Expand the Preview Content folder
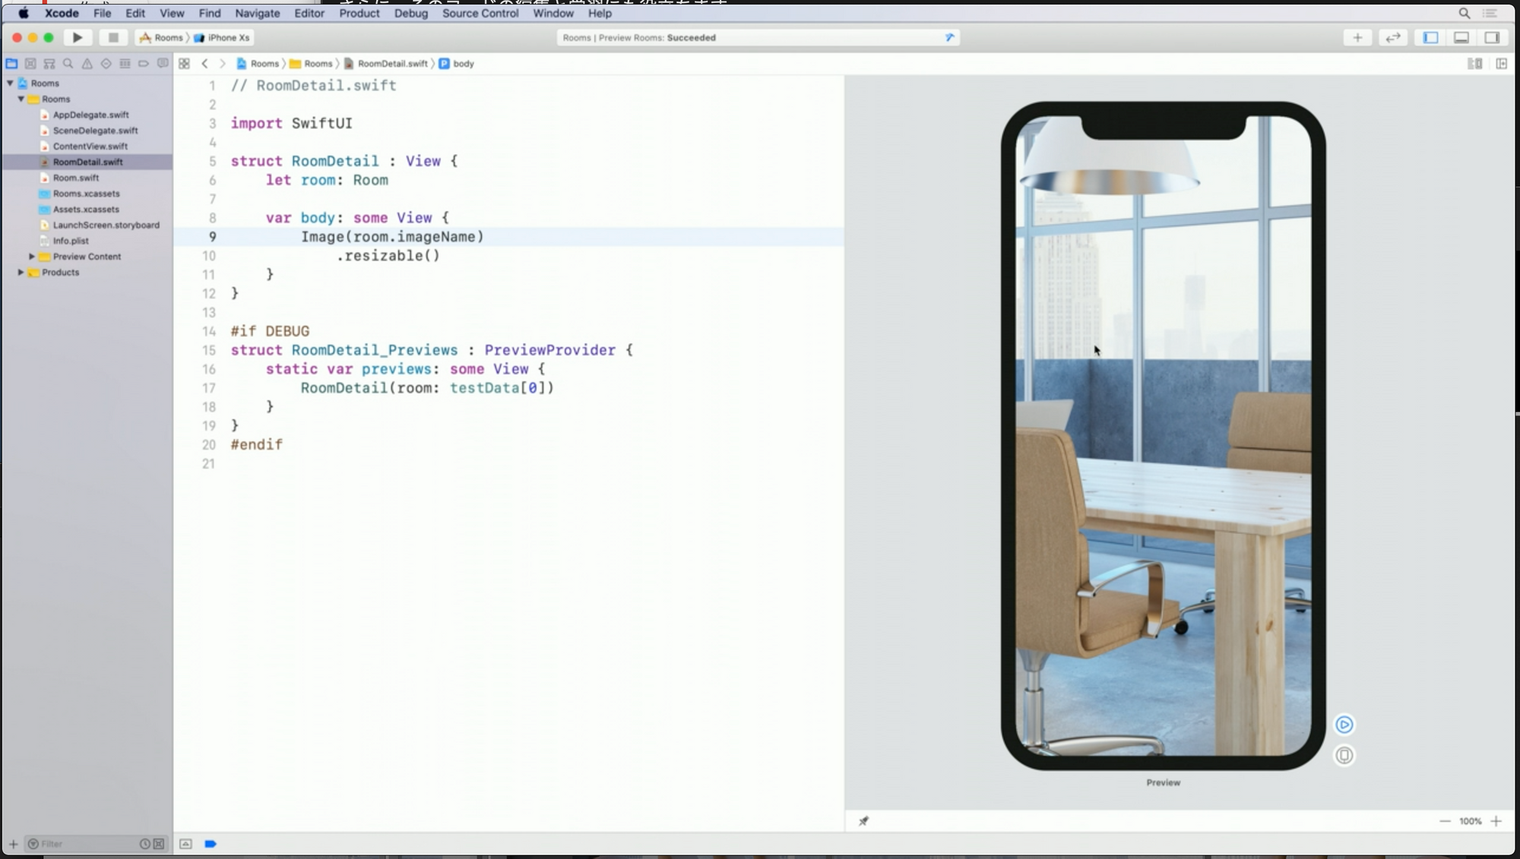The image size is (1520, 859). 32,257
